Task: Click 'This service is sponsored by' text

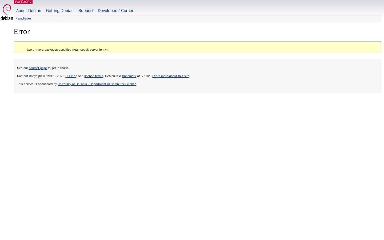Action: [x=37, y=84]
